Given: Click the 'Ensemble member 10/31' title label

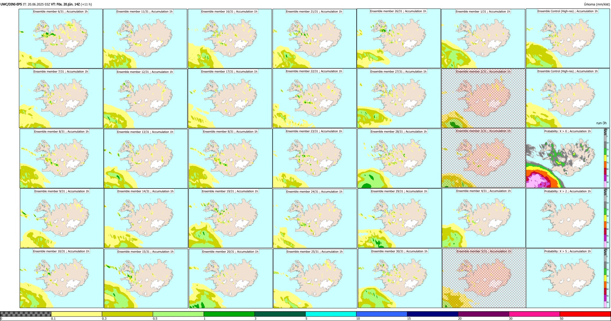Looking at the screenshot, I should click(61, 251).
